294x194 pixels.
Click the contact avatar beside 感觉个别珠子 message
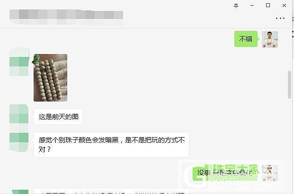[x=19, y=142]
